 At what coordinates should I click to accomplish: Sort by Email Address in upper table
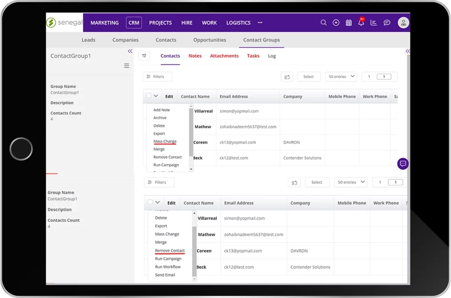[233, 96]
